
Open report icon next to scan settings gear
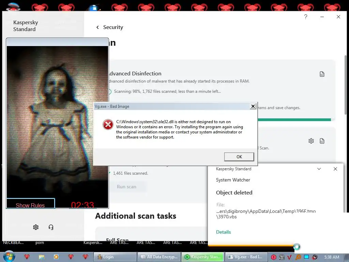(x=322, y=141)
